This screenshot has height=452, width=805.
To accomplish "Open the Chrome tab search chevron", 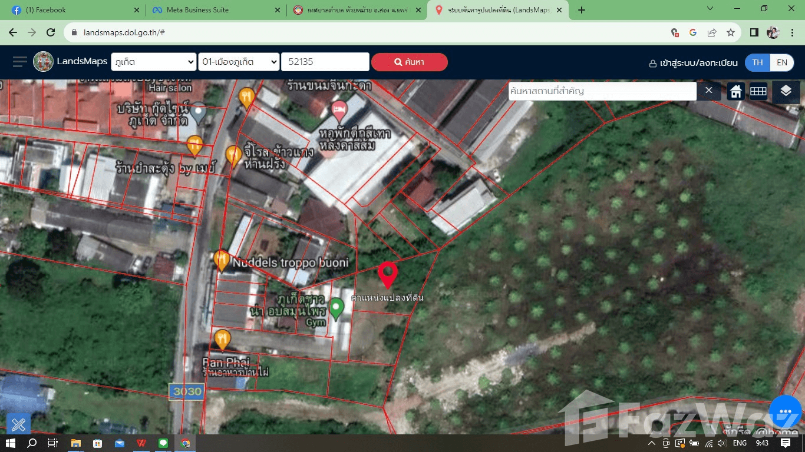I will (x=710, y=9).
